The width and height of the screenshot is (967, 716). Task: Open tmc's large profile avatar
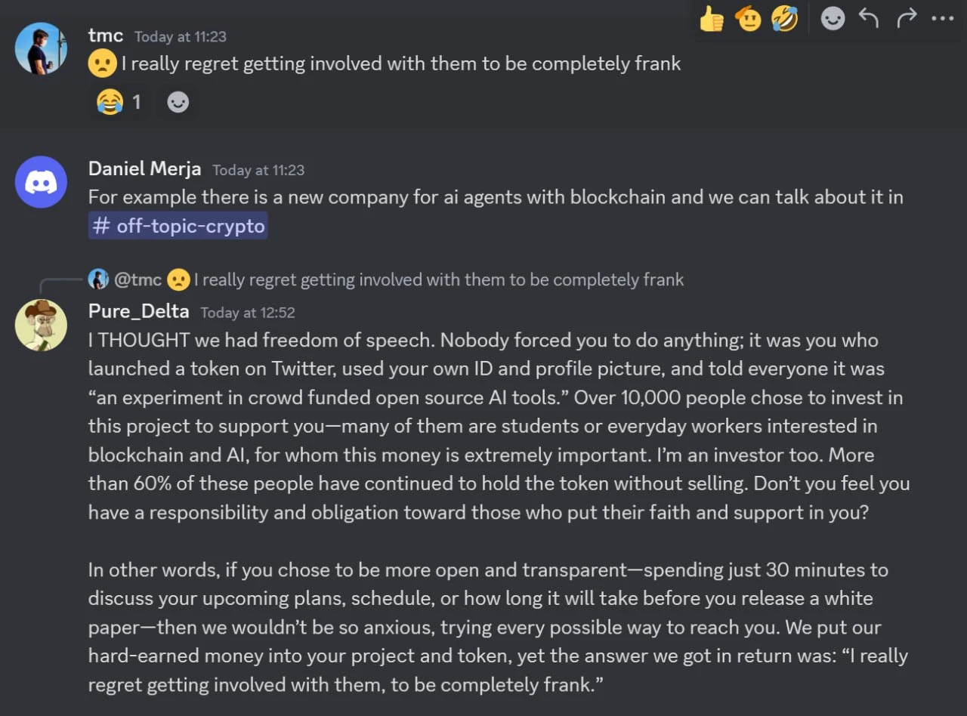[x=41, y=48]
